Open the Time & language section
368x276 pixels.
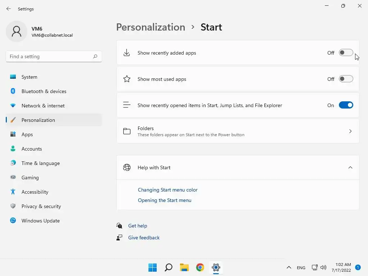pyautogui.click(x=41, y=163)
